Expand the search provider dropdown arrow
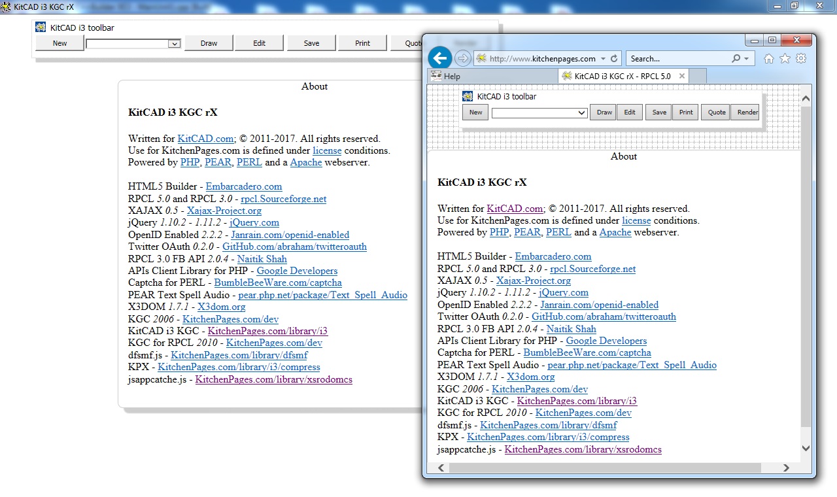Screen dimensions: 837x497 pyautogui.click(x=746, y=59)
